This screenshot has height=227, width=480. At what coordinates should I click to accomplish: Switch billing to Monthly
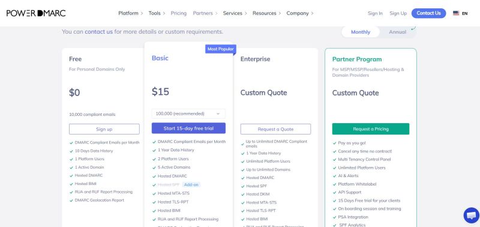click(x=361, y=32)
